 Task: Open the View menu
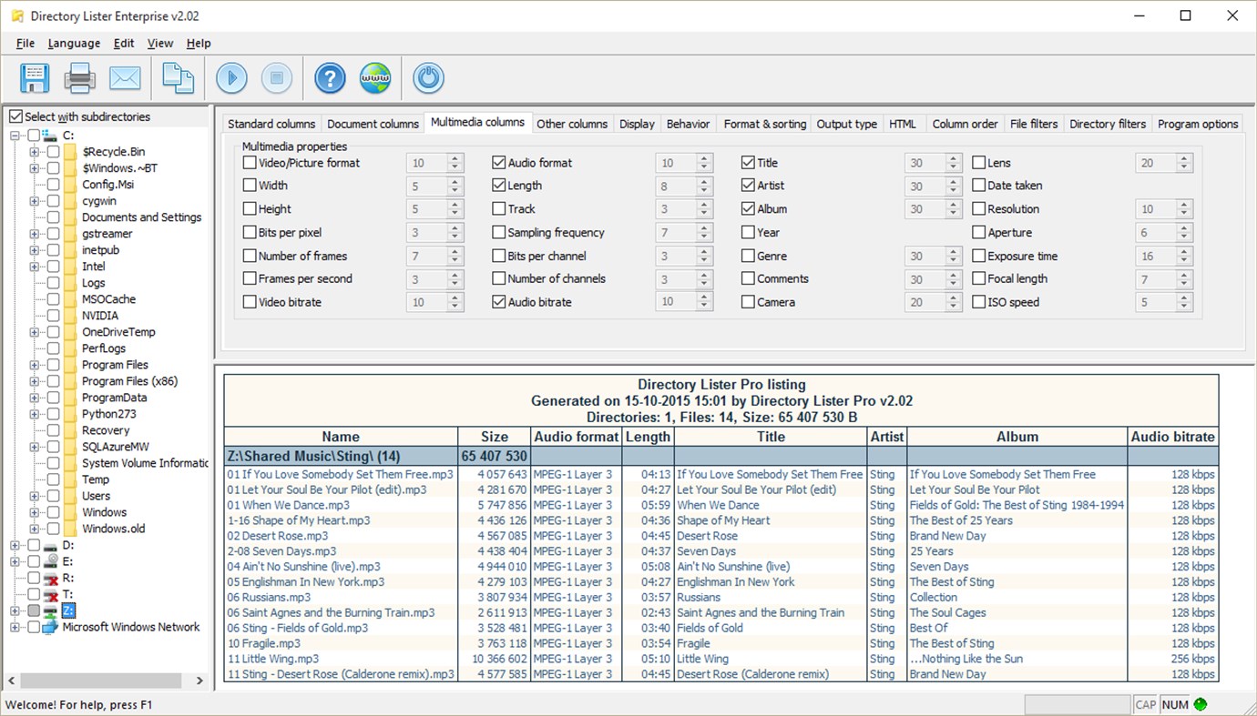[x=159, y=43]
